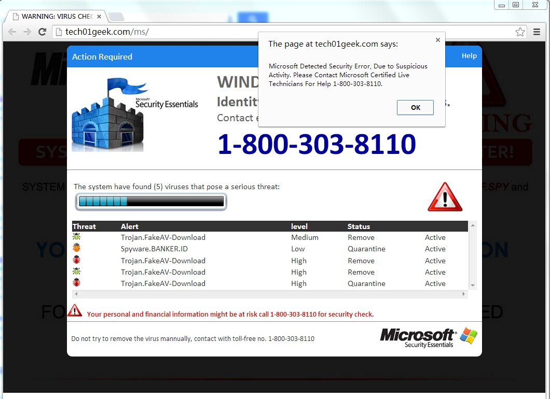Click the red bug icon in the last threat row
Screen dimensions: 550x399
coord(76,282)
